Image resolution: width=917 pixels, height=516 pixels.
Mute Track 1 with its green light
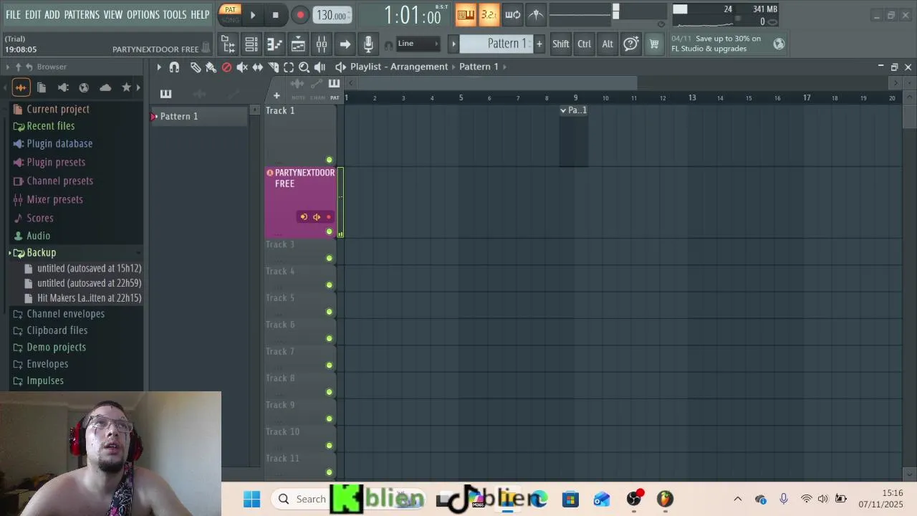tap(329, 160)
